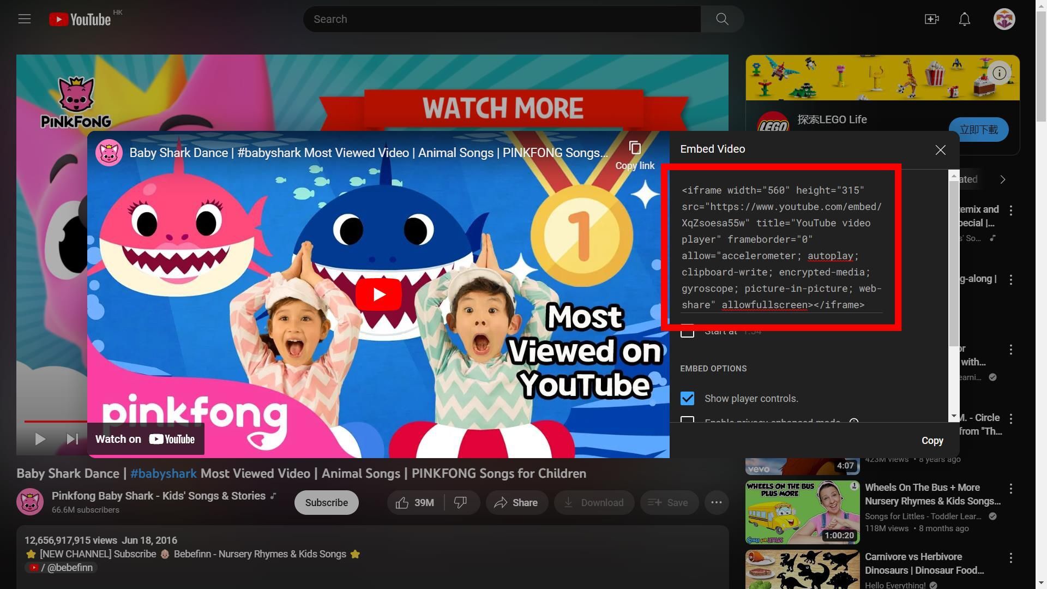Image resolution: width=1047 pixels, height=589 pixels.
Task: Dislike the video with the thumbs-down icon
Action: [461, 503]
